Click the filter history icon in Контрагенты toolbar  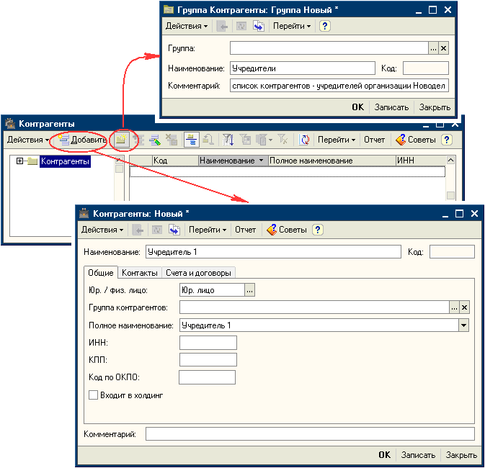(262, 140)
